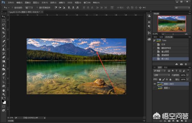Select the Pen tool
This screenshot has width=192, height=123.
tap(4, 74)
